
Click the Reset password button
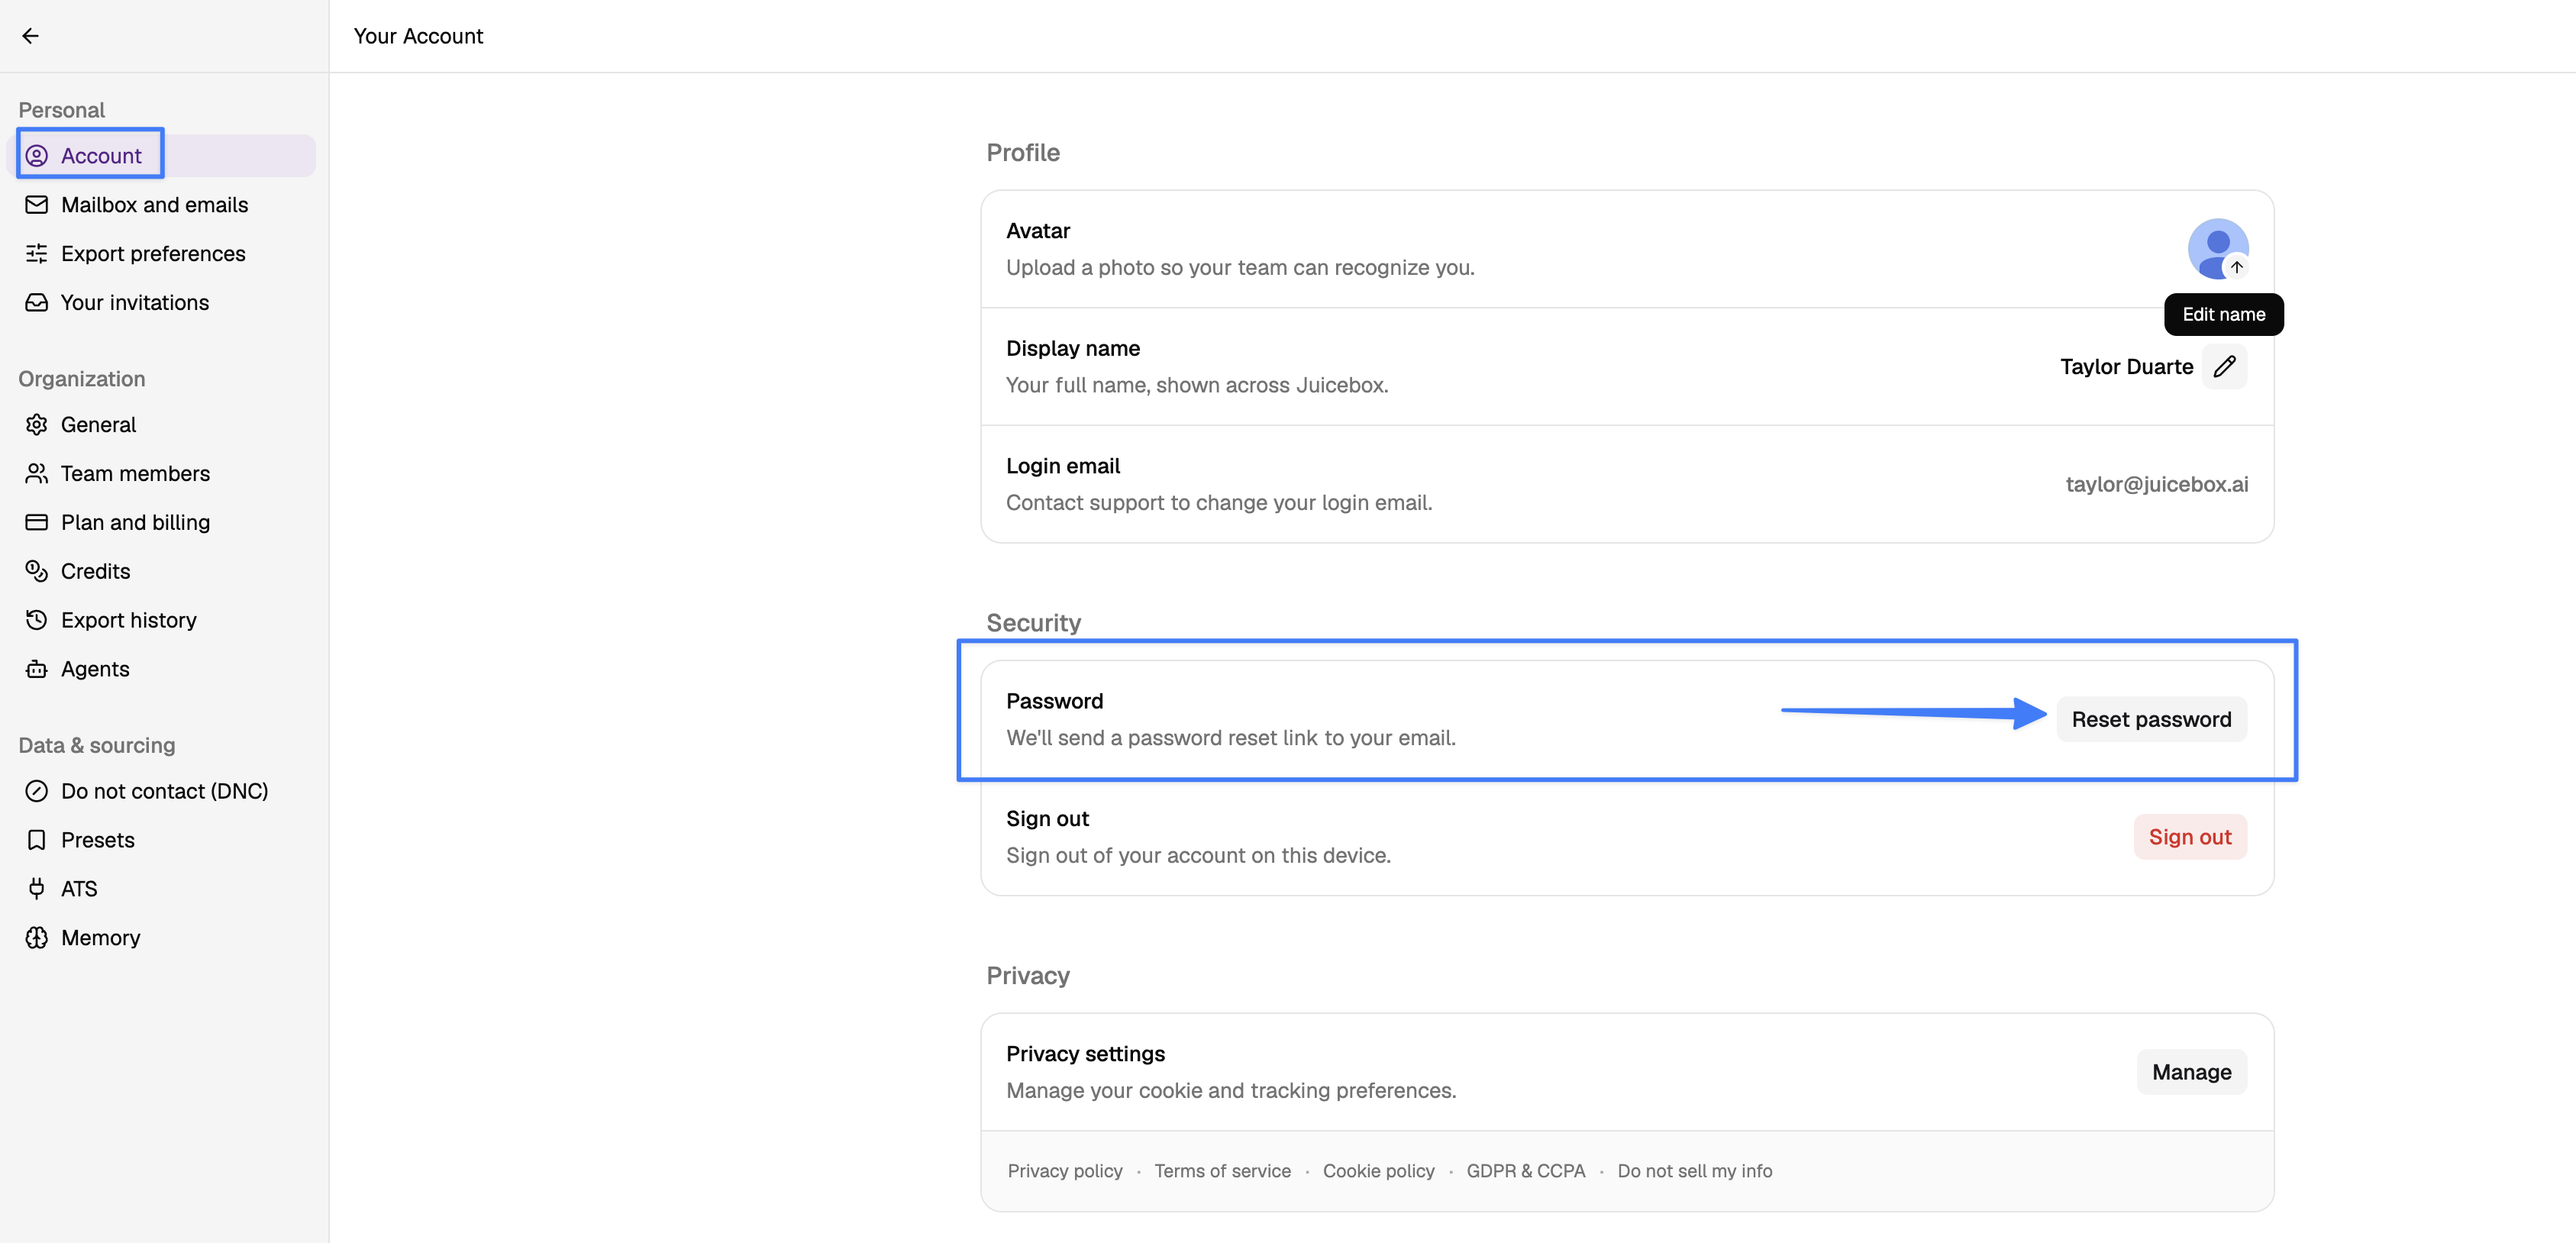[2151, 720]
